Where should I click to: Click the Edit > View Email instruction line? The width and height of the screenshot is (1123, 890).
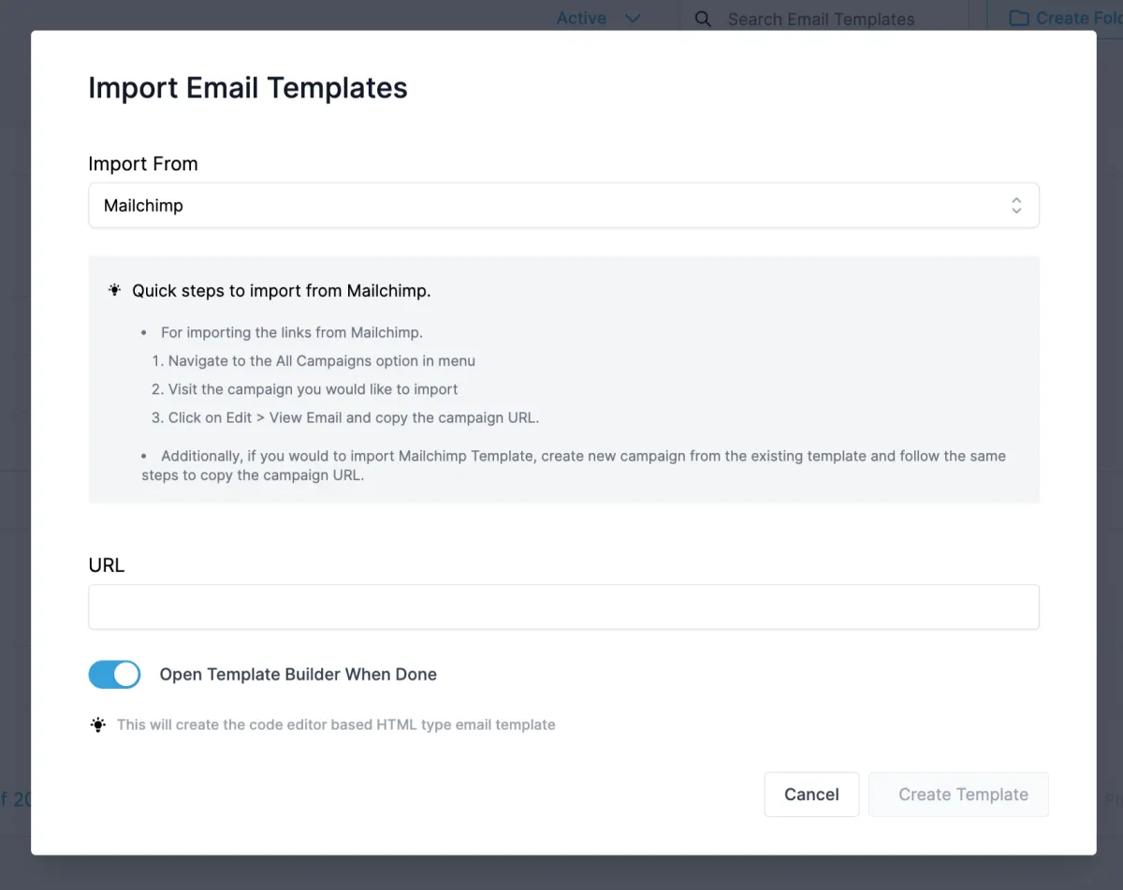pyautogui.click(x=353, y=417)
